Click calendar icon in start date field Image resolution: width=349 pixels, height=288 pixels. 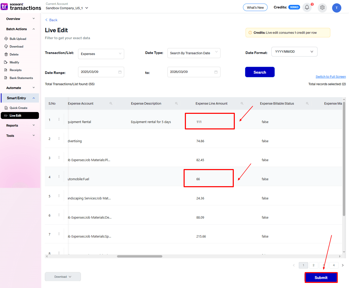point(120,72)
